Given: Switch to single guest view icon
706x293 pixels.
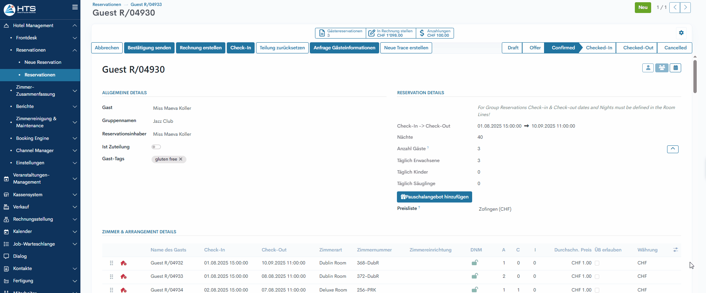Looking at the screenshot, I should click(648, 68).
